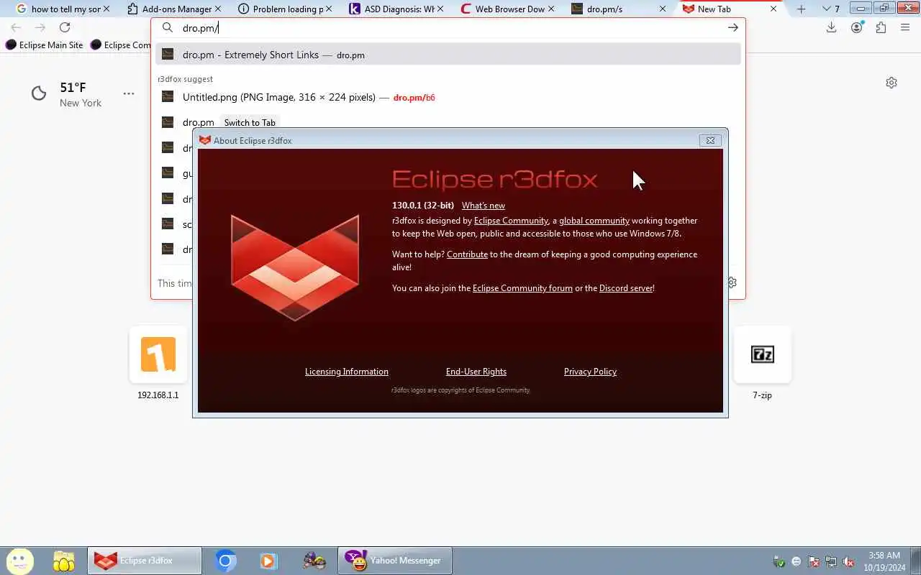The height and width of the screenshot is (575, 921).
Task: Click the Start button smiley icon
Action: click(x=20, y=561)
